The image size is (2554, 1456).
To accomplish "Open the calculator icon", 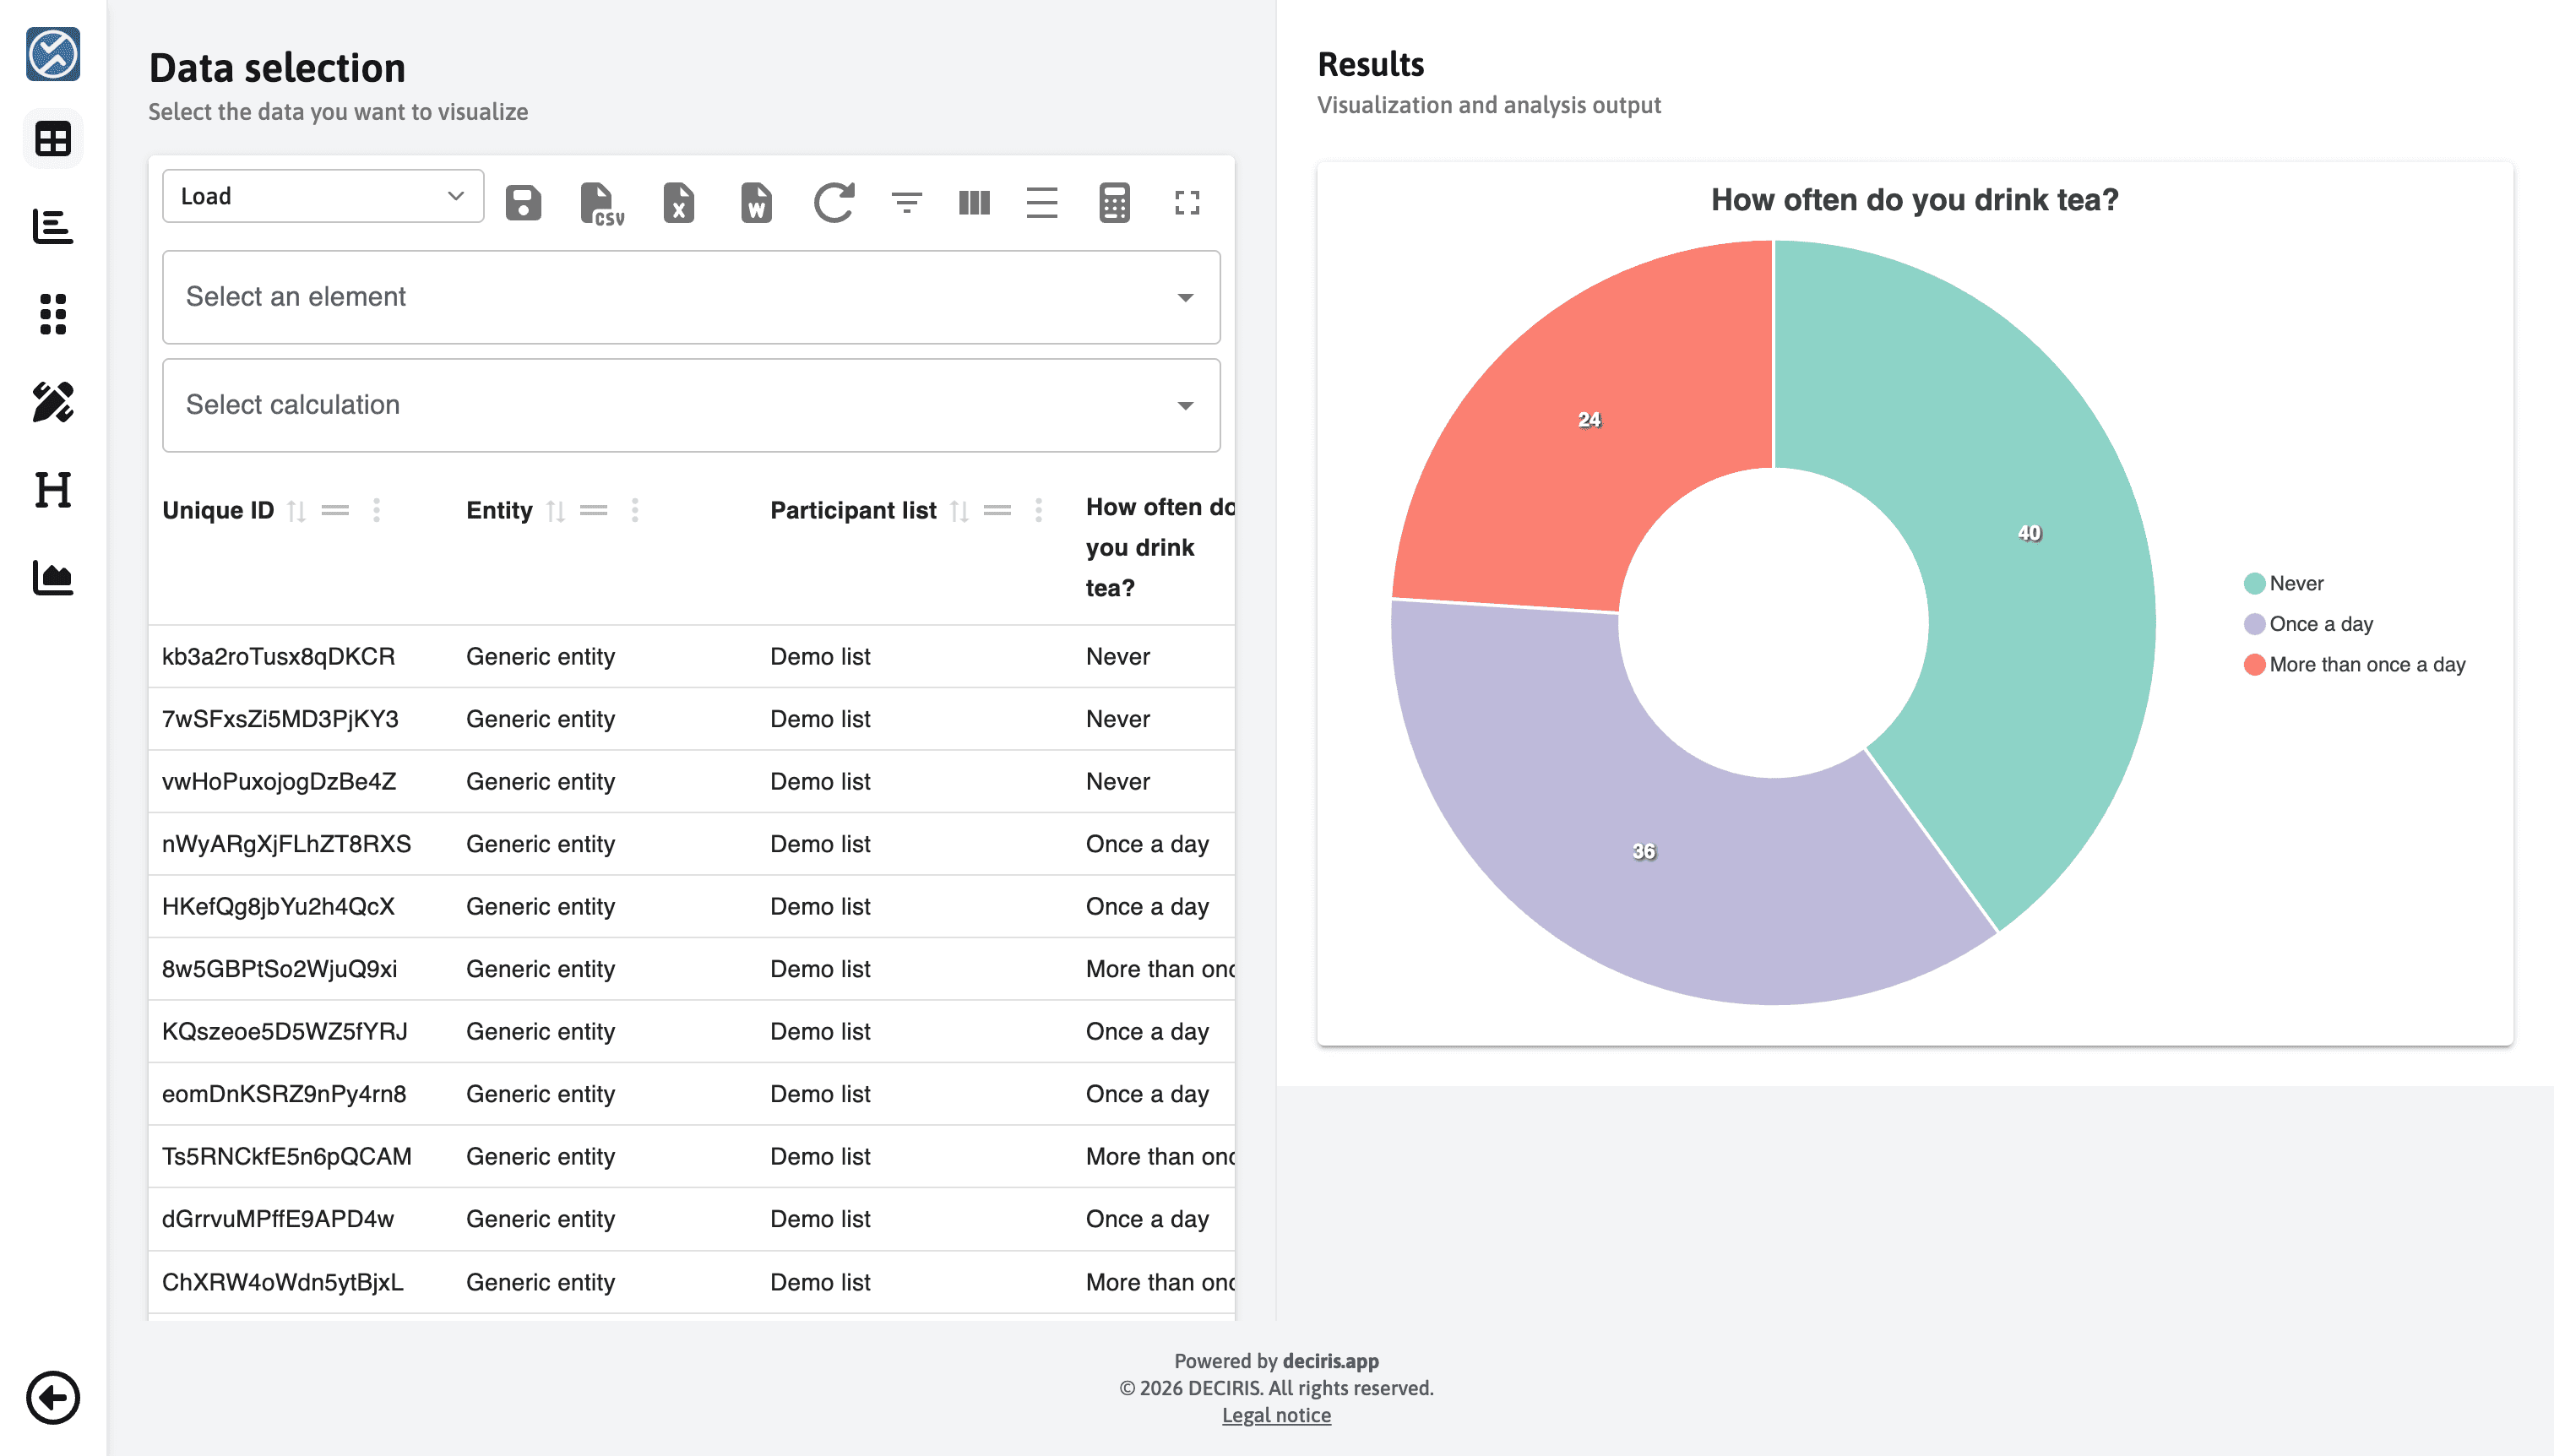I will click(x=1114, y=203).
